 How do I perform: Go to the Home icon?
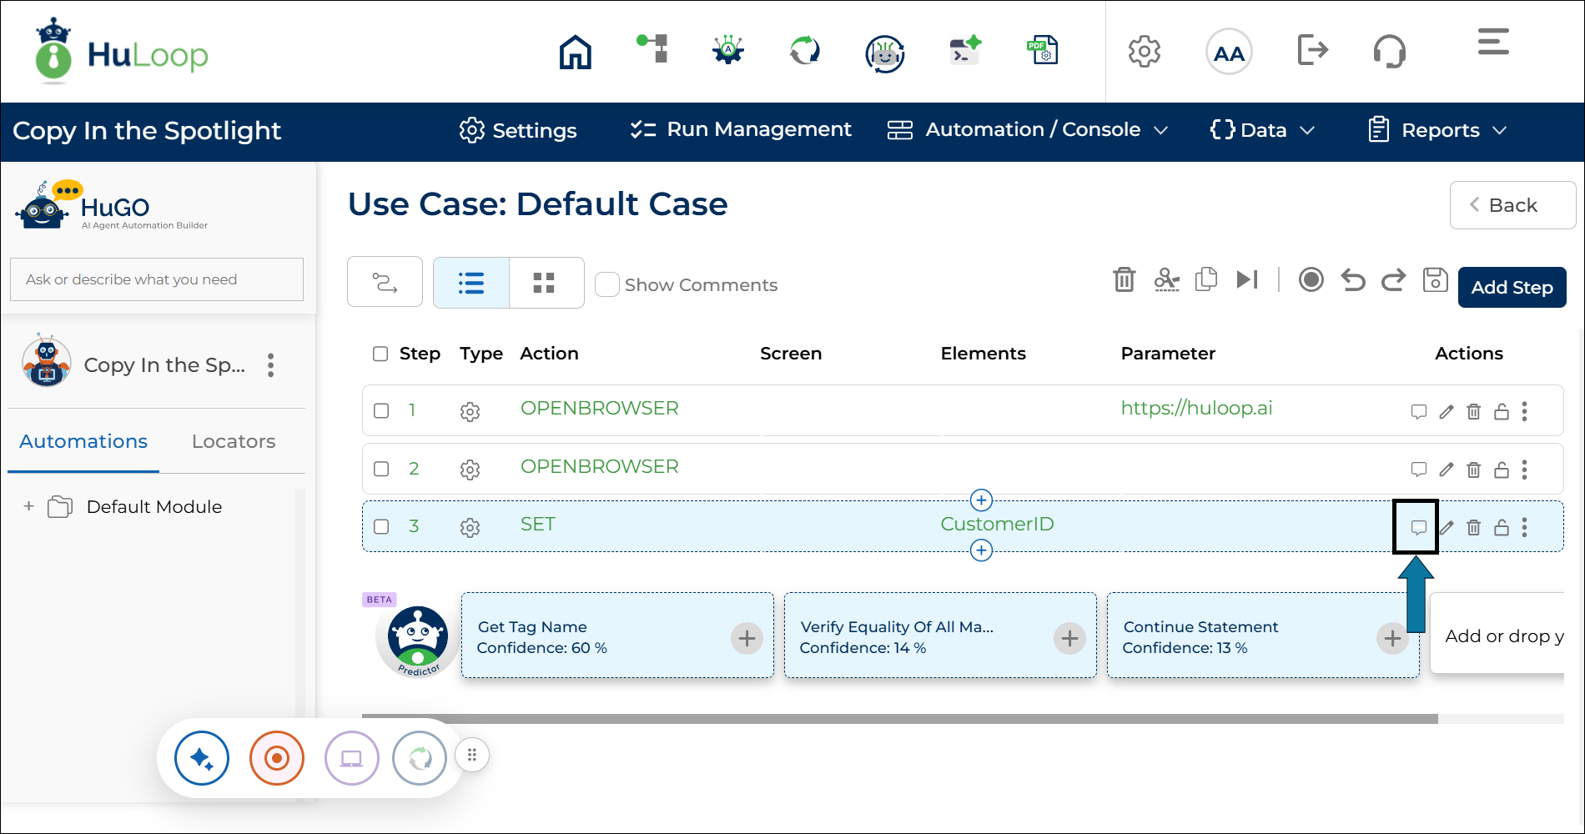576,52
